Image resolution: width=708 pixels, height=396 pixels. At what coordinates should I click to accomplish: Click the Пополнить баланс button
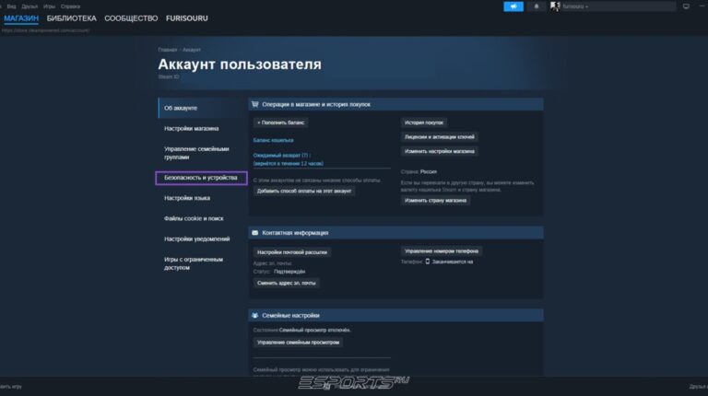(x=280, y=122)
